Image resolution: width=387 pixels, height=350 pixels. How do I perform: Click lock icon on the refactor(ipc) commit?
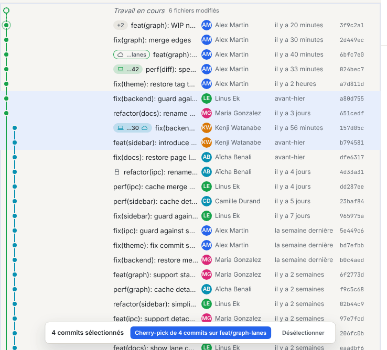pyautogui.click(x=117, y=172)
